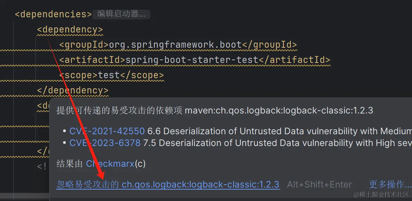The width and height of the screenshot is (412, 201).
Task: Open the CVE-2021-42550 link
Action: coord(107,131)
